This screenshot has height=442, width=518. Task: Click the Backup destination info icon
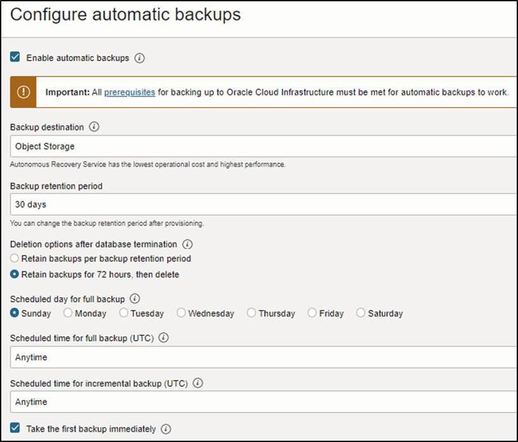pos(94,127)
